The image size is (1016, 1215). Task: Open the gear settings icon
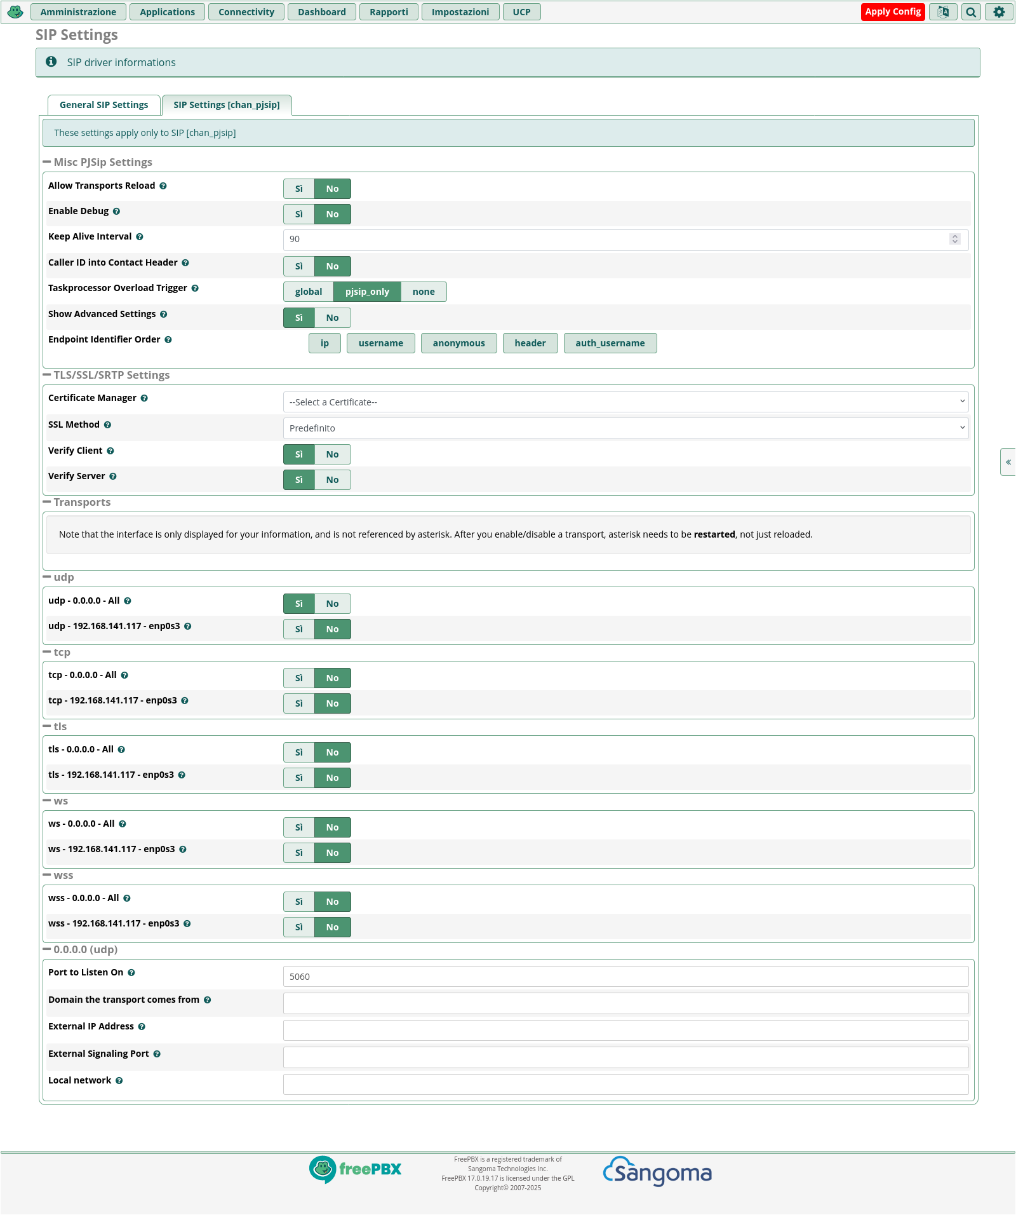pyautogui.click(x=999, y=11)
